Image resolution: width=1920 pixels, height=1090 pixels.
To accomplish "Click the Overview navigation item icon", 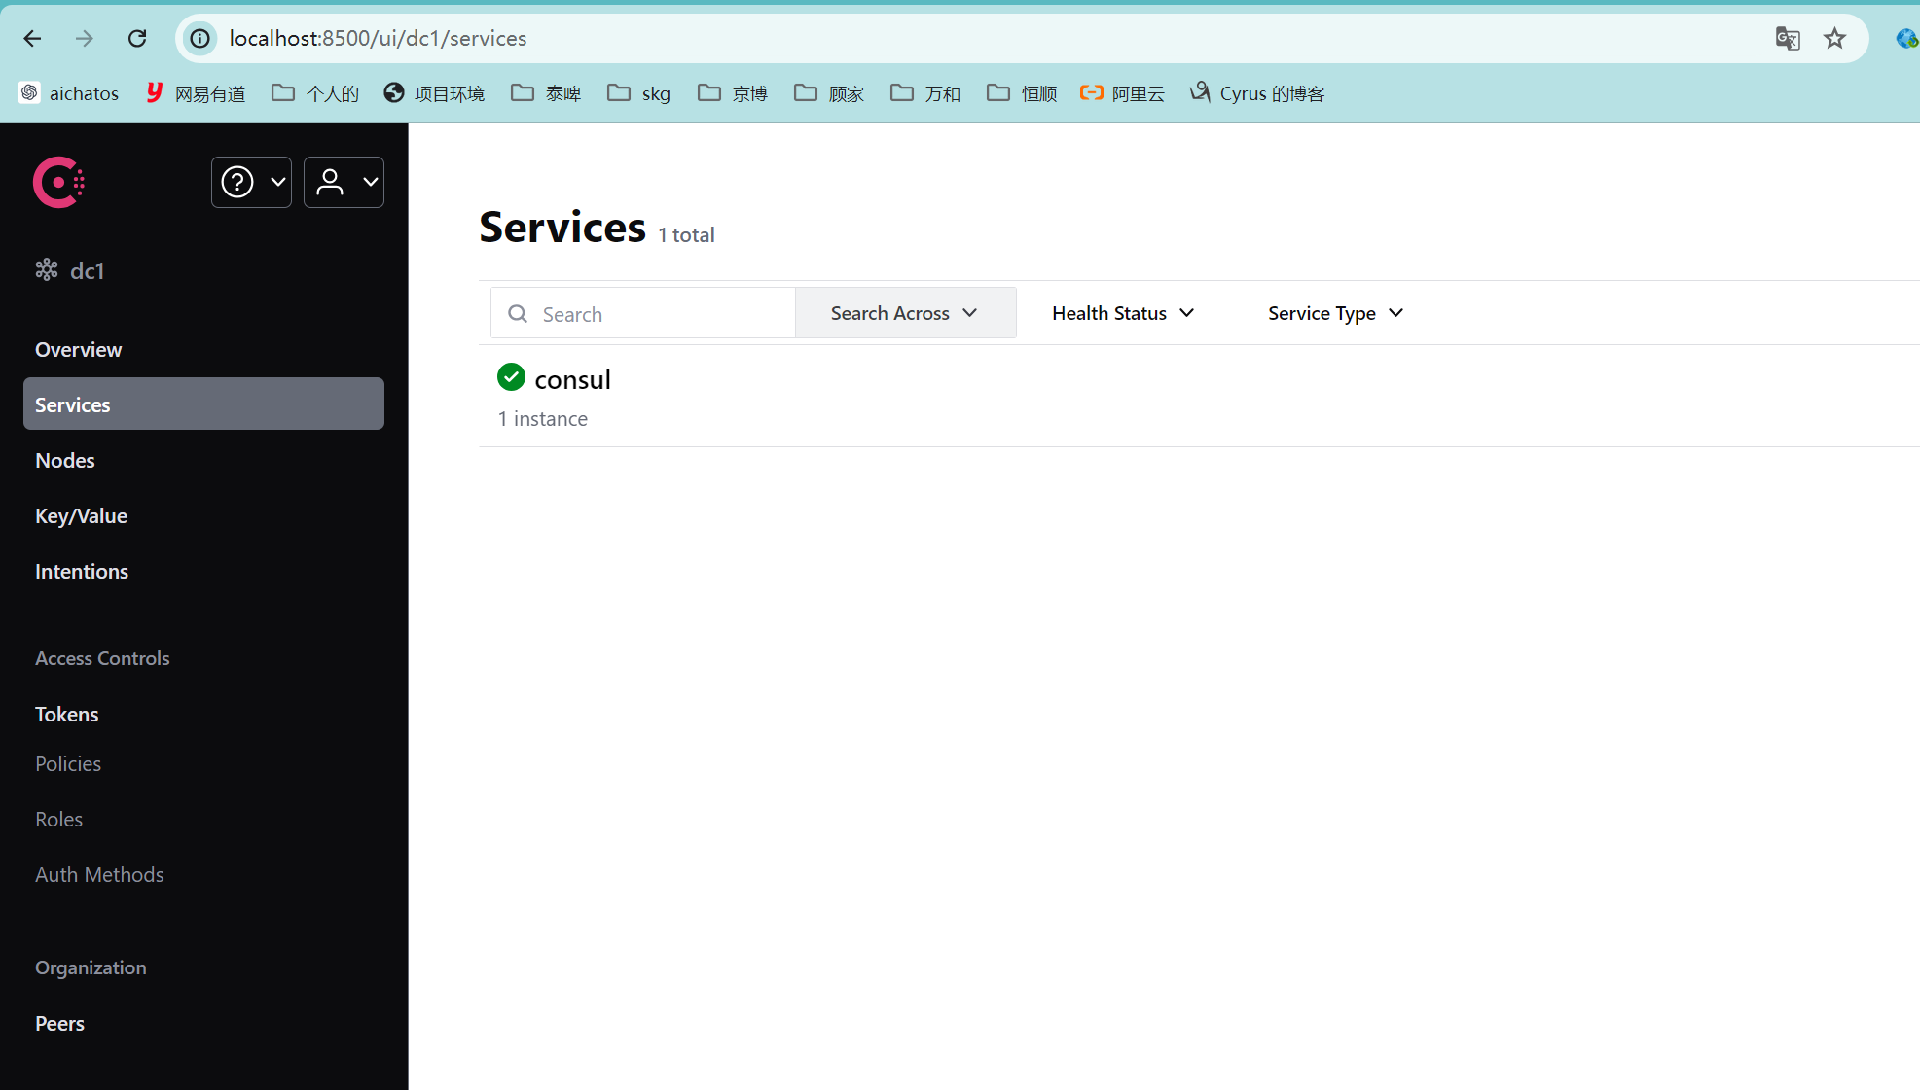I will point(79,349).
